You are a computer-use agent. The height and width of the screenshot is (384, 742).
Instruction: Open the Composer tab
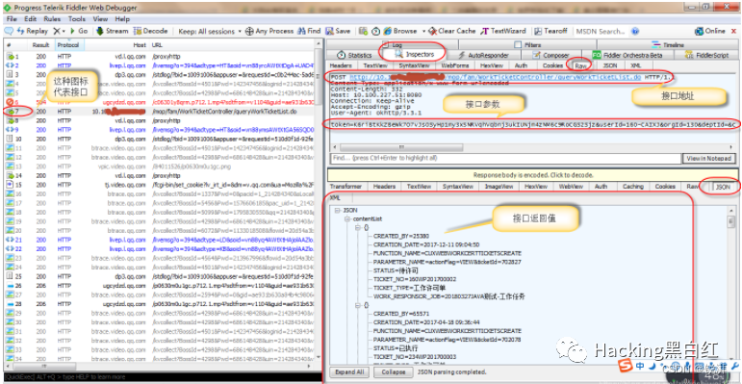[x=550, y=55]
